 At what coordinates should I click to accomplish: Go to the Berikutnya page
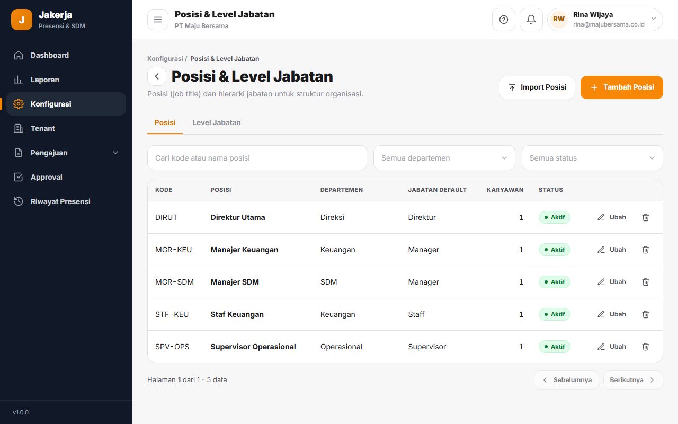[x=633, y=380]
